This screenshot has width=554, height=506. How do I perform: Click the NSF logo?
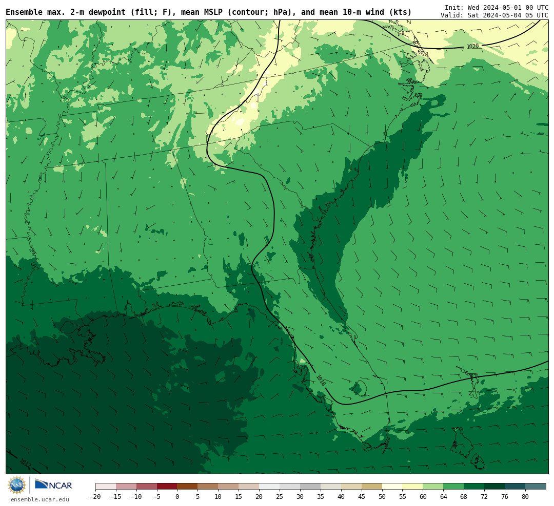click(x=17, y=485)
